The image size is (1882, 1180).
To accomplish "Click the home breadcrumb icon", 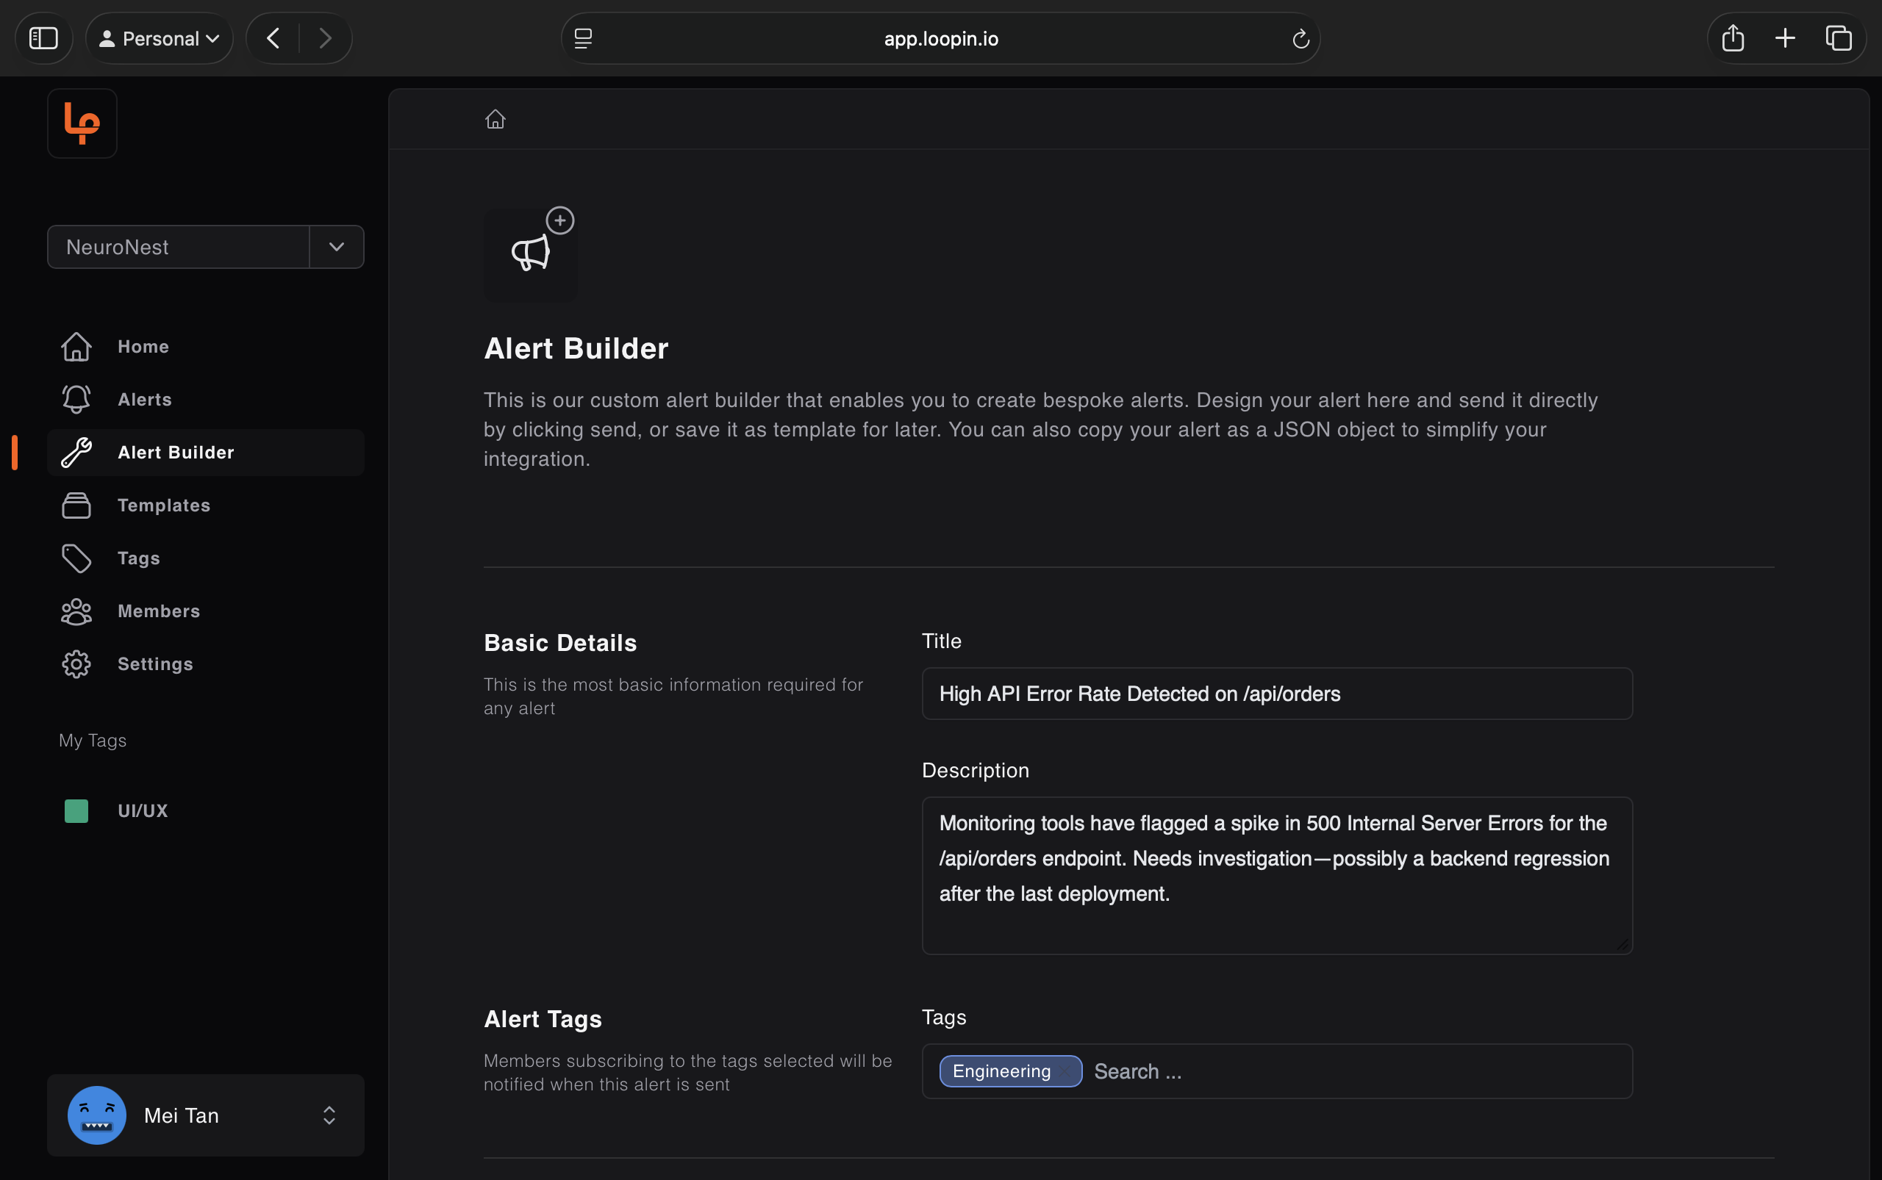I will point(495,120).
